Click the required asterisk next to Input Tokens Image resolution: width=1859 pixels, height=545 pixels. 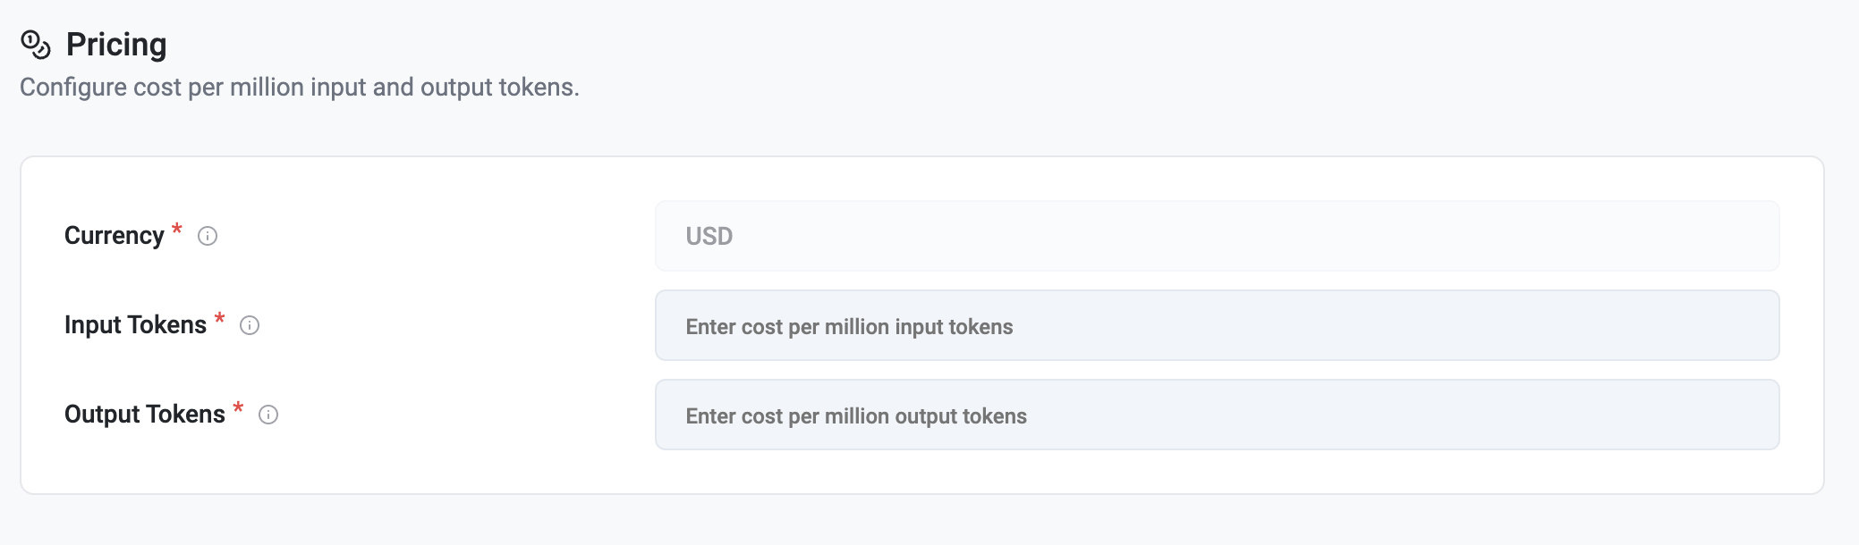219,318
